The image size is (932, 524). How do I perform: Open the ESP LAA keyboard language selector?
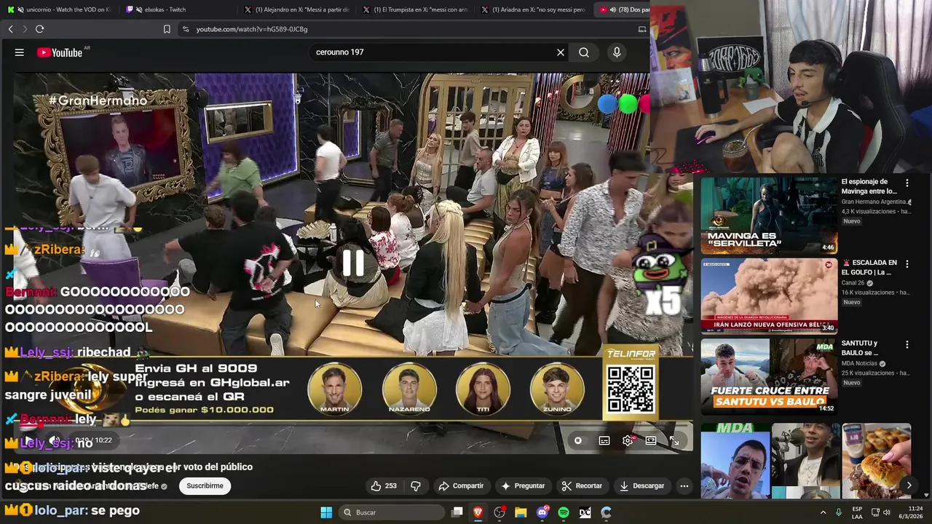[x=857, y=512]
